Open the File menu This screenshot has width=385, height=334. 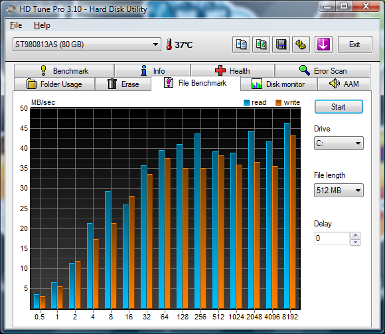pyautogui.click(x=16, y=25)
